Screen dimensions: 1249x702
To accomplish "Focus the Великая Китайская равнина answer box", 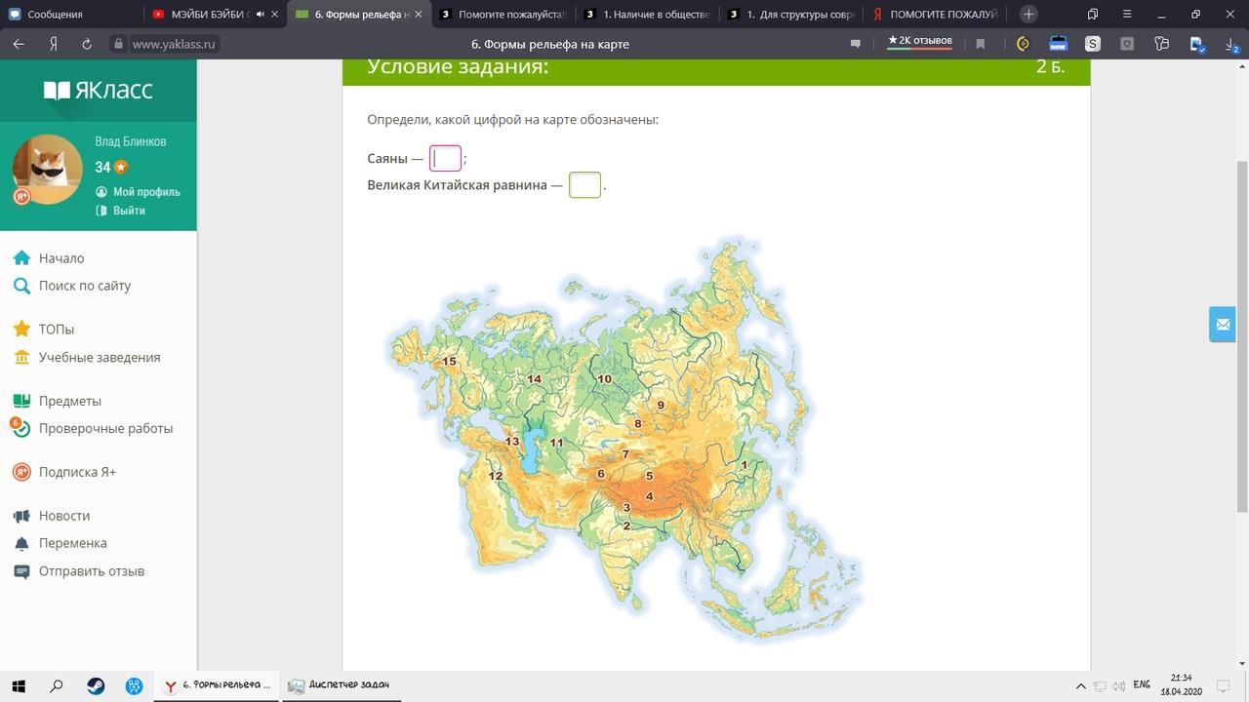I will point(584,184).
